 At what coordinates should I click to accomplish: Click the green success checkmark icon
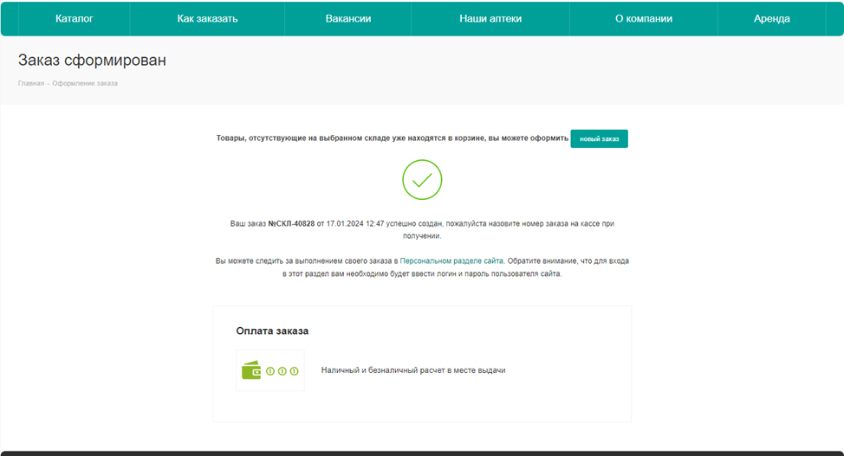422,180
